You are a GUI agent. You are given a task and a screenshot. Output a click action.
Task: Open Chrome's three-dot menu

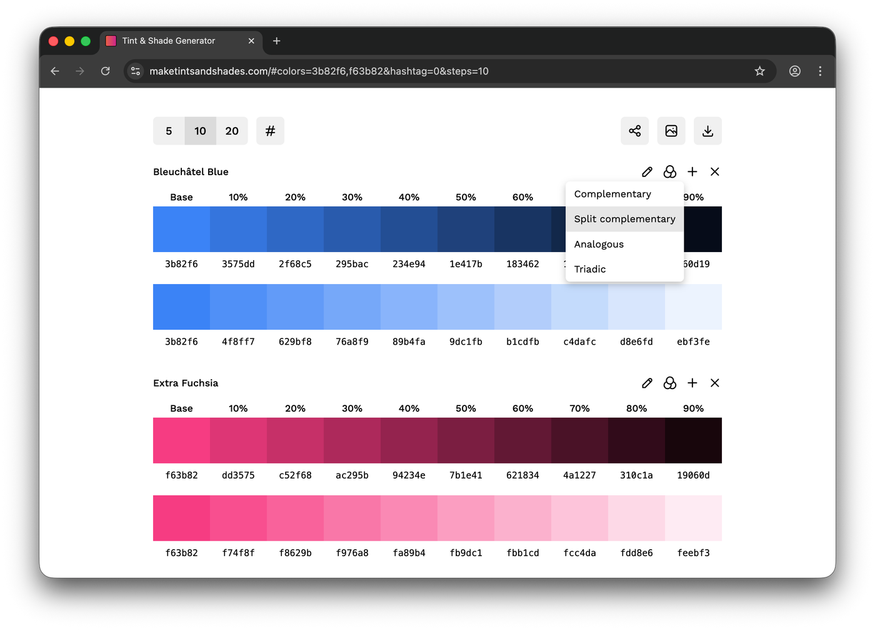tap(820, 71)
